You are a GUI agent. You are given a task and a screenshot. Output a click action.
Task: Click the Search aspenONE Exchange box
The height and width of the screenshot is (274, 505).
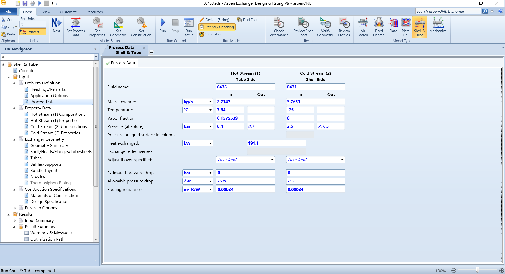pyautogui.click(x=448, y=11)
